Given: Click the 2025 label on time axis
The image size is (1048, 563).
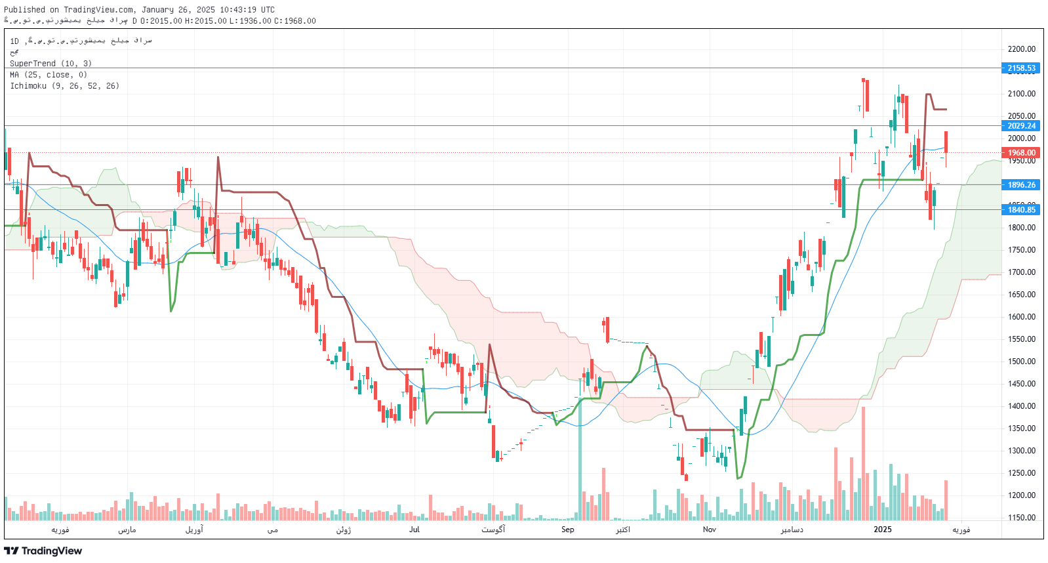Looking at the screenshot, I should tap(883, 530).
